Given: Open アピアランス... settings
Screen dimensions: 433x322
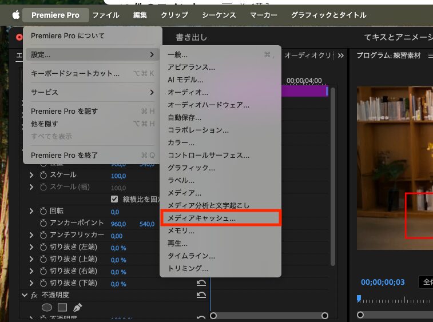Looking at the screenshot, I should 220,67.
